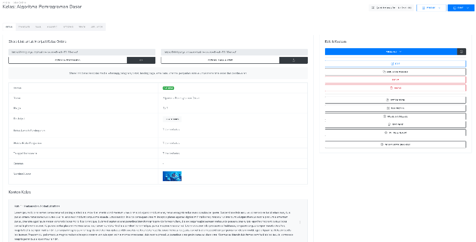Click the share icon beside second link
The image size is (476, 242).
click(294, 60)
